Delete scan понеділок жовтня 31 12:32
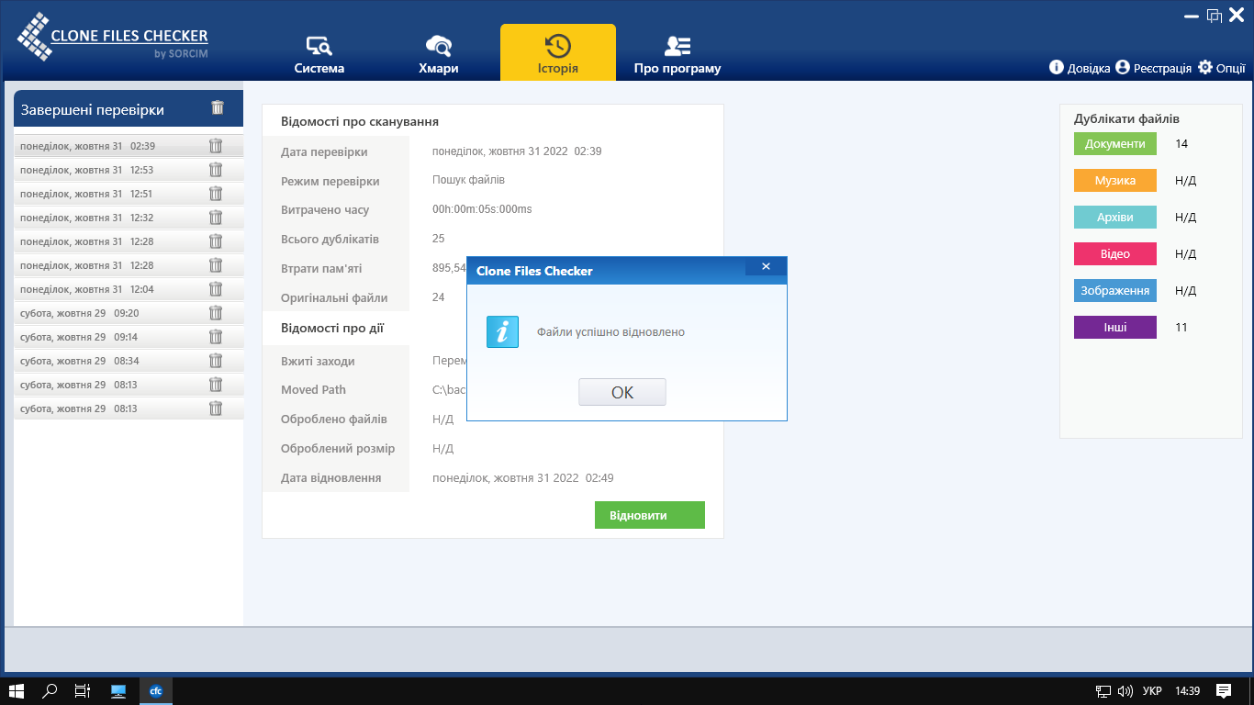The width and height of the screenshot is (1254, 705). 216,218
